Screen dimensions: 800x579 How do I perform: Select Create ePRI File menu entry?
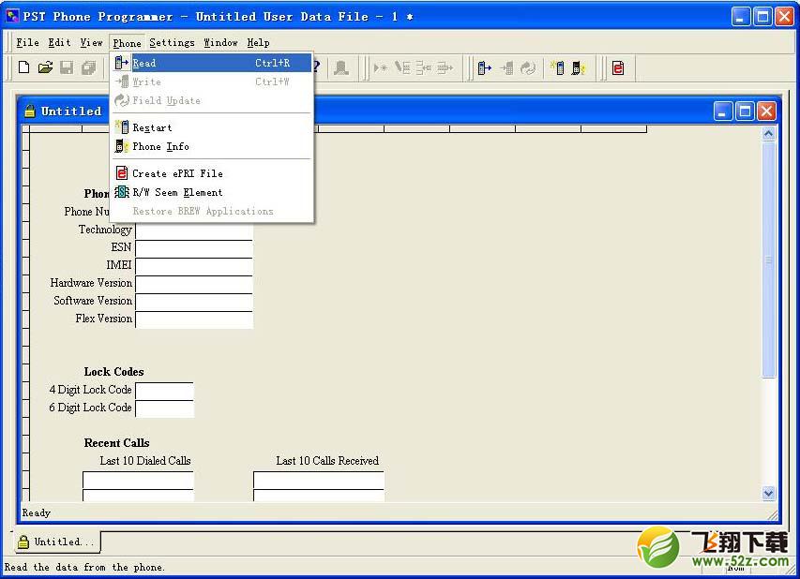tap(211, 173)
